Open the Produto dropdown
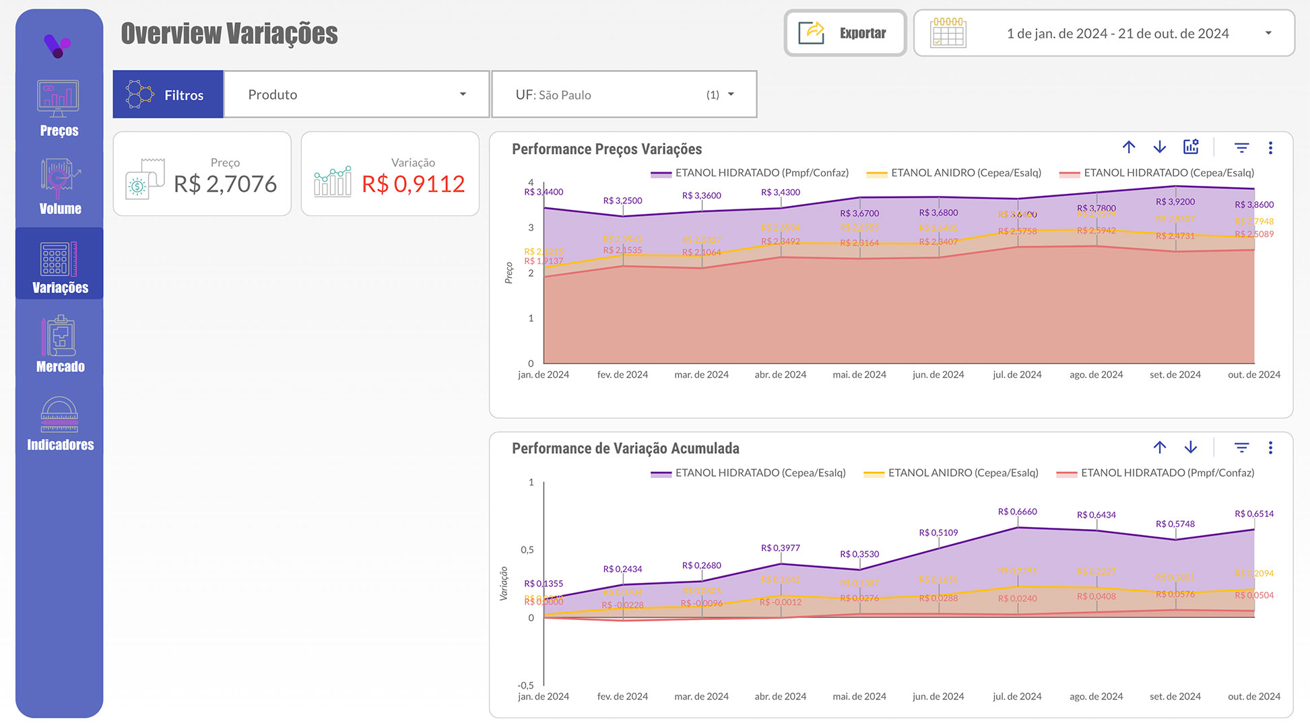This screenshot has height=727, width=1310. coord(356,94)
